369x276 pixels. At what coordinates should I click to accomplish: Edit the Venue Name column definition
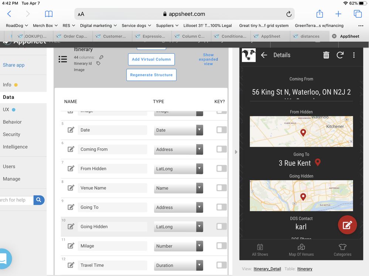(x=71, y=188)
